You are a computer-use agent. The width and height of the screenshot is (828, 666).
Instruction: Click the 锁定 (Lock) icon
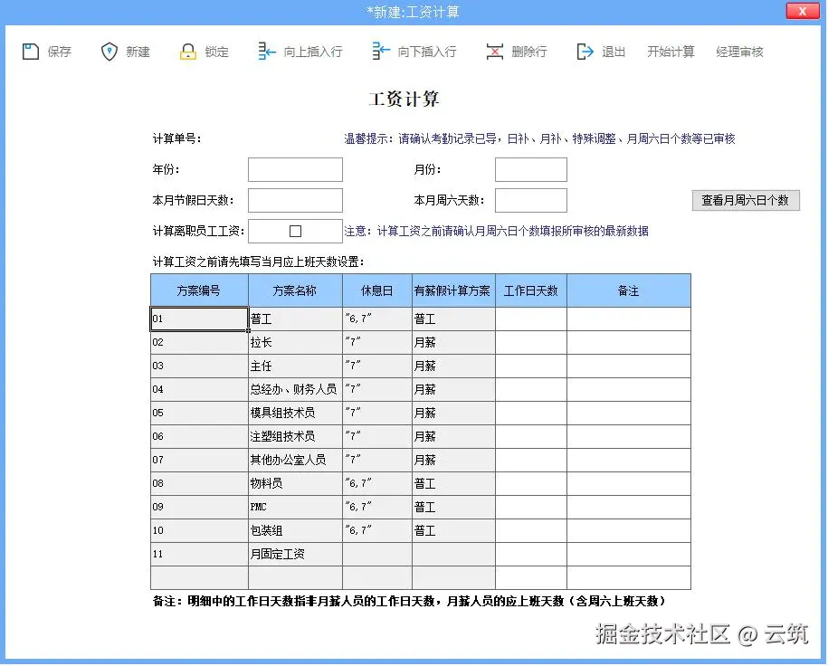189,52
